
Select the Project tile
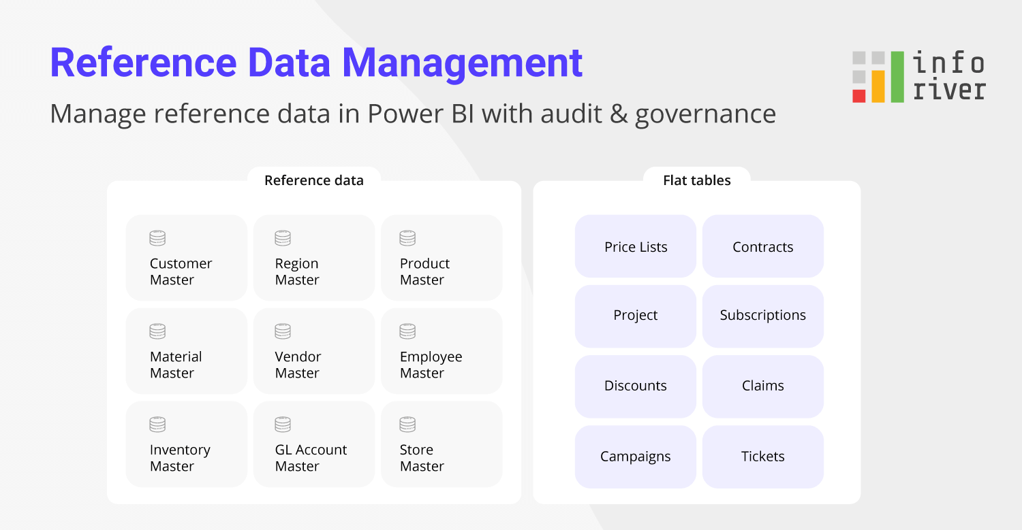tap(635, 316)
